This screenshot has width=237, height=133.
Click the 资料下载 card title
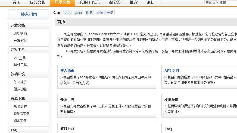click(x=67, y=128)
